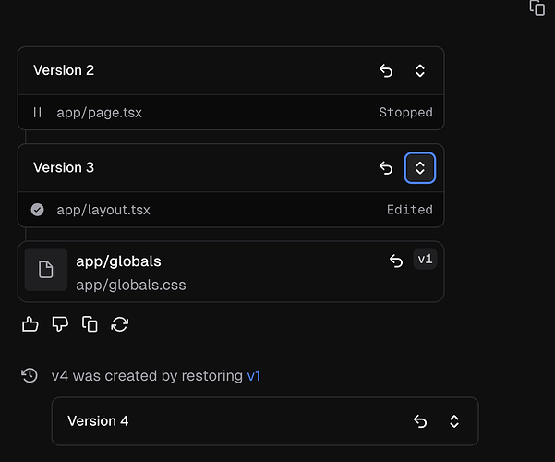Collapse the Version 3 block

tap(420, 168)
